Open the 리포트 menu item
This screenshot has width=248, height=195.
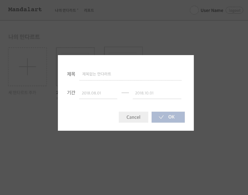(89, 10)
